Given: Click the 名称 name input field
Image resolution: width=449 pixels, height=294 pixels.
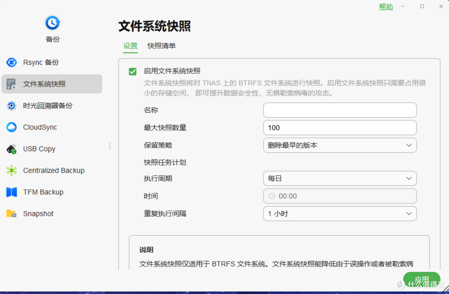Looking at the screenshot, I should (340, 110).
